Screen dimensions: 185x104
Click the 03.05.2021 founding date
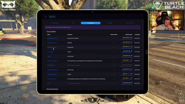[137, 38]
